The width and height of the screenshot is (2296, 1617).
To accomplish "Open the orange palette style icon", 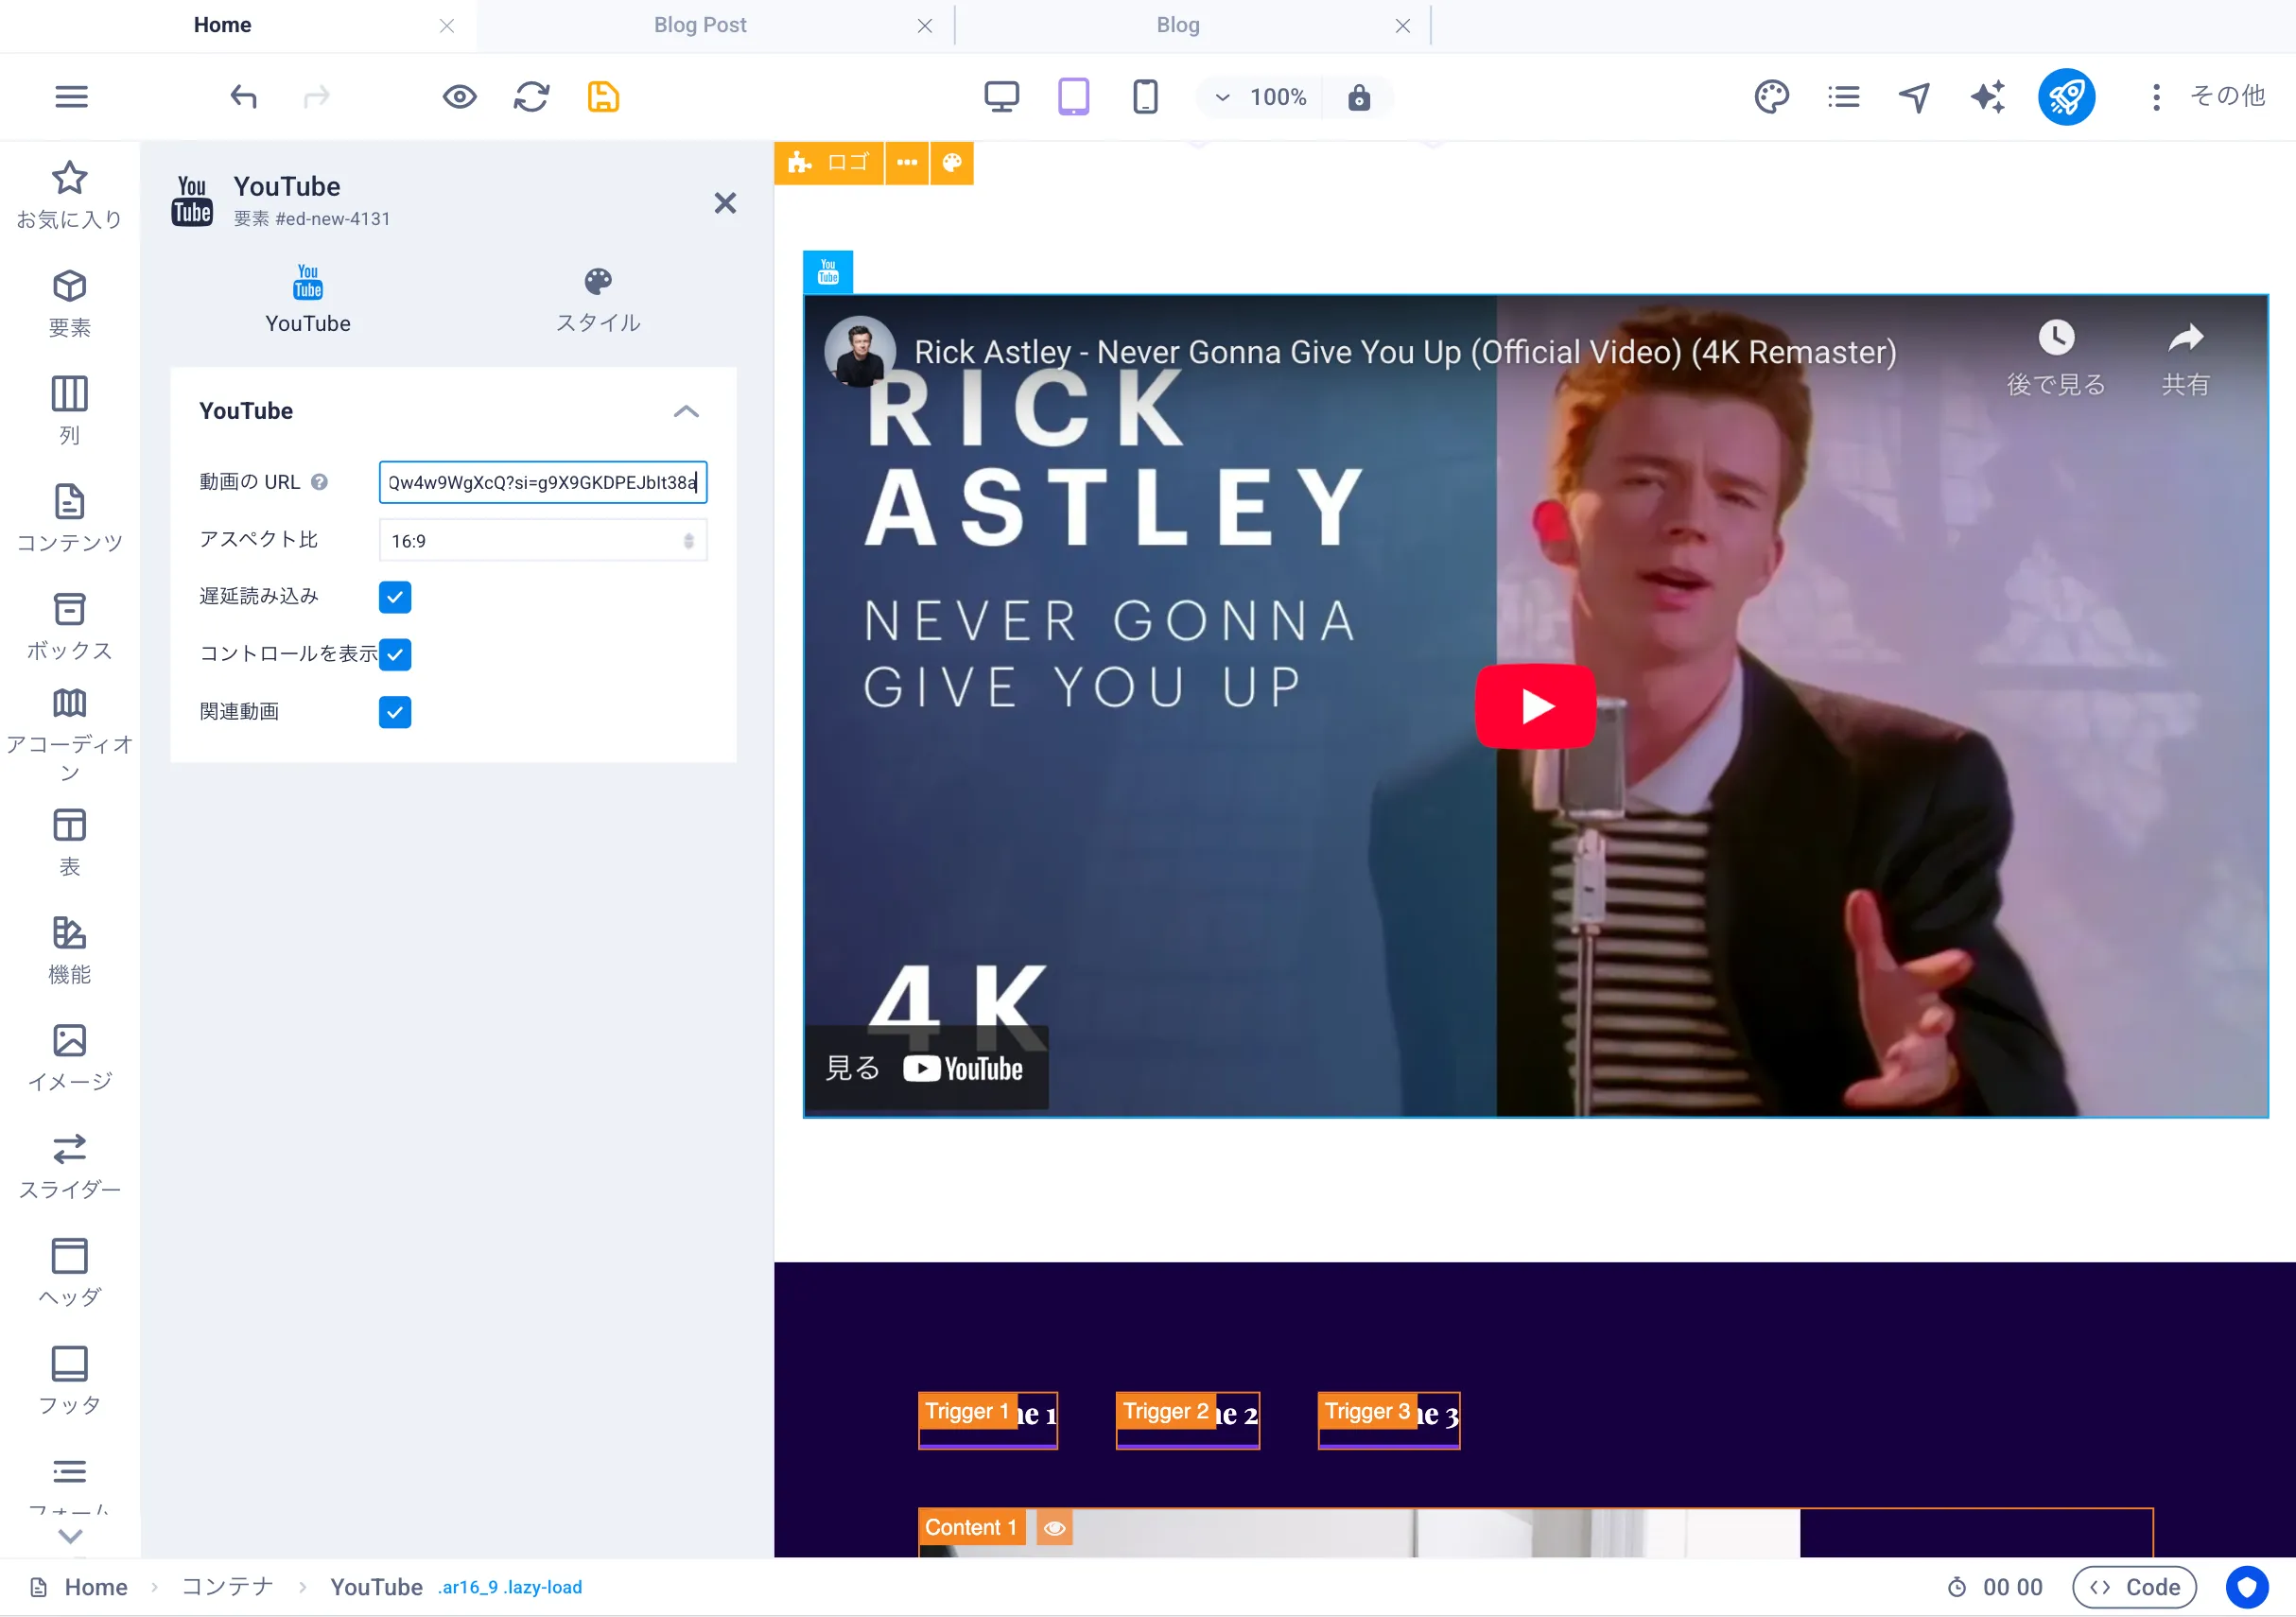I will 952,162.
